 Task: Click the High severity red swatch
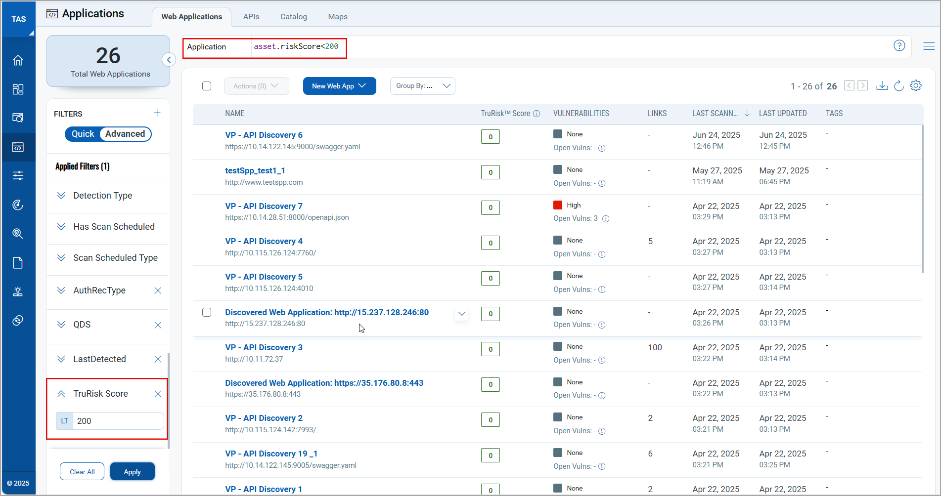pyautogui.click(x=558, y=205)
